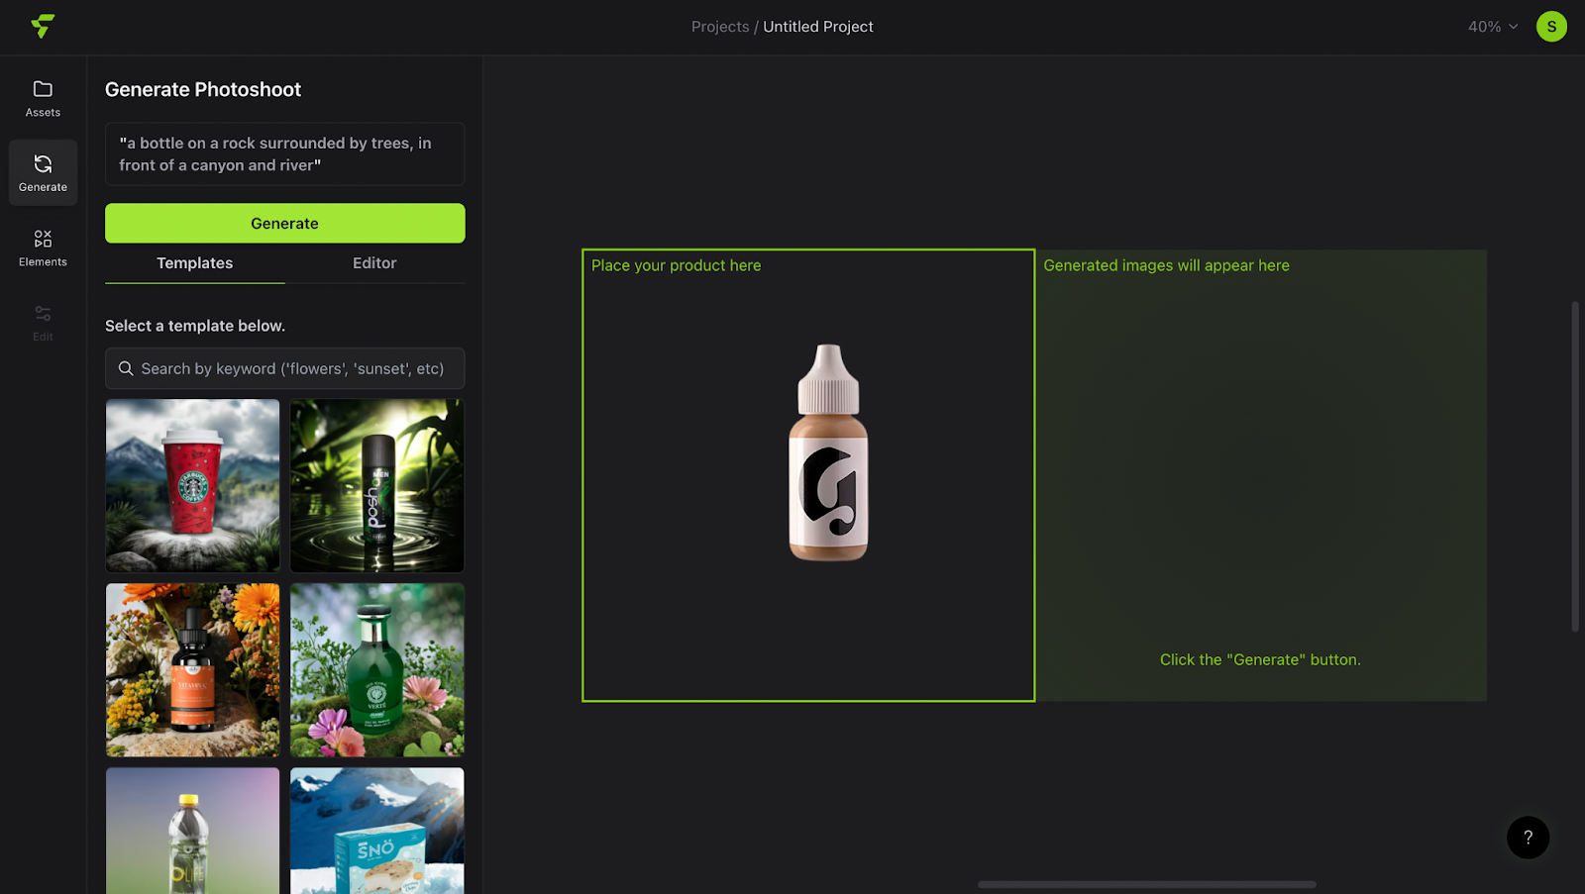Viewport: 1585px width, 894px height.
Task: Select the Starbucks red cup template
Action: [192, 485]
